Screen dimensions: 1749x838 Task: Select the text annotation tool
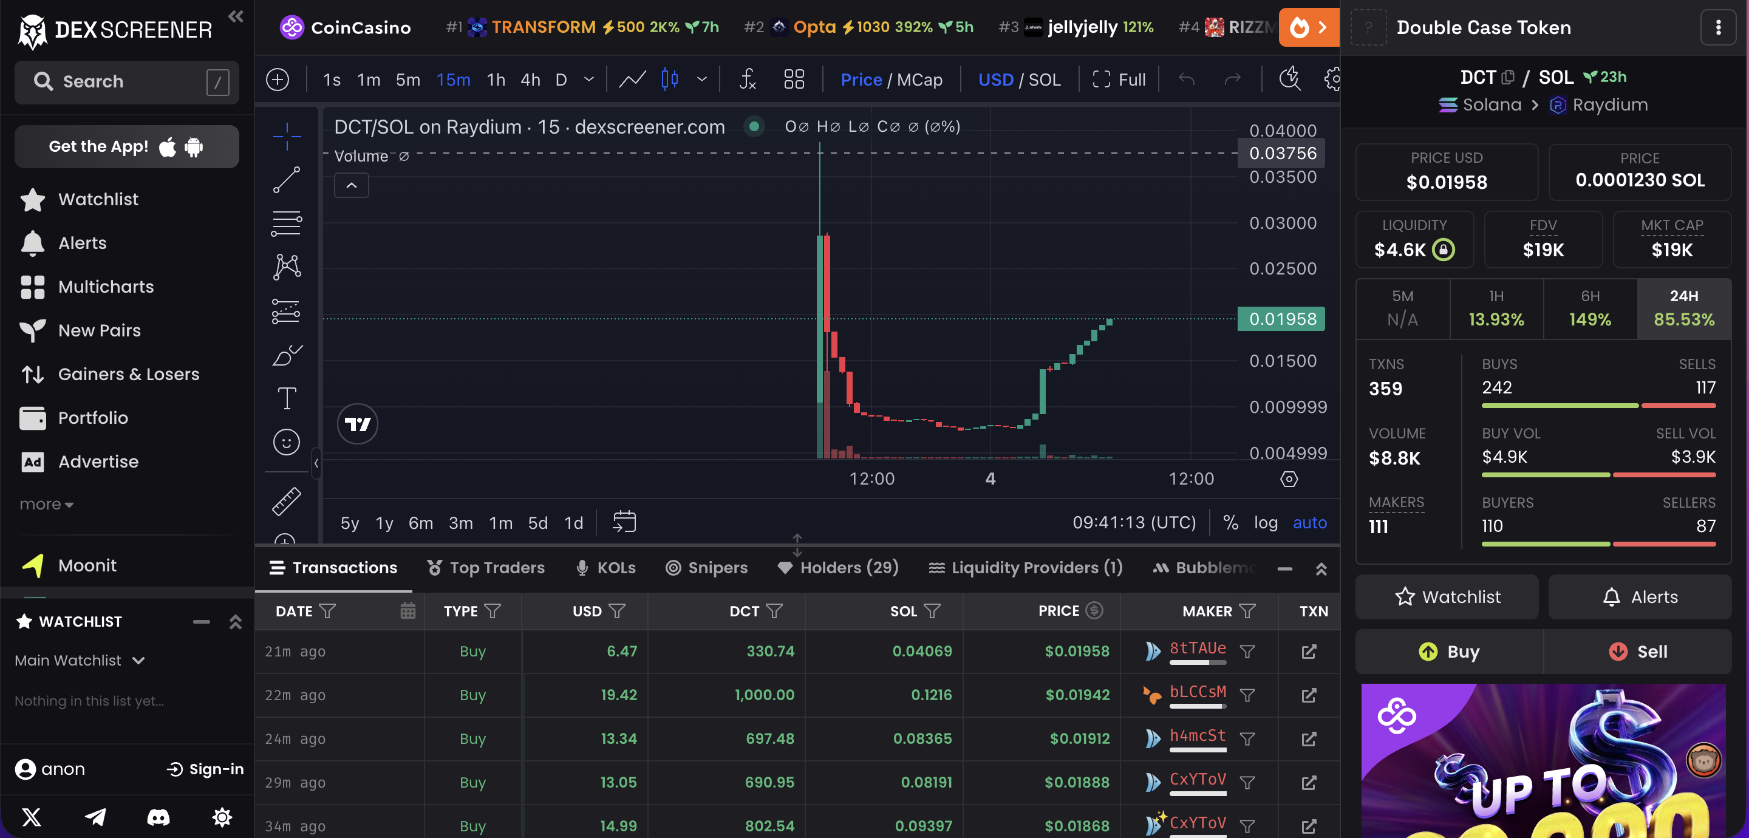point(287,398)
